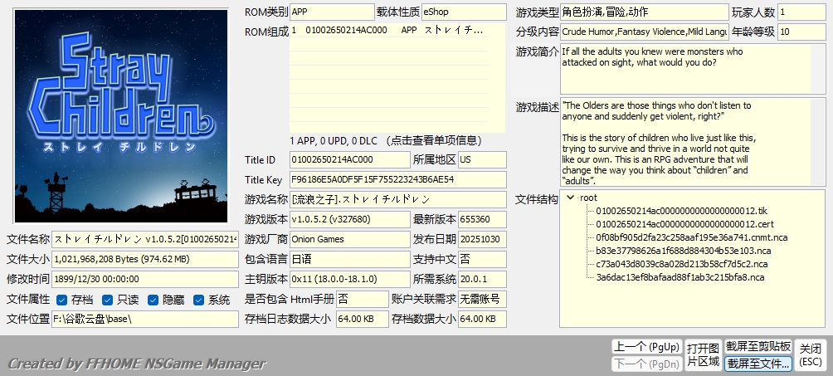Click the 文件大小 field
833x376 pixels.
[x=145, y=260]
